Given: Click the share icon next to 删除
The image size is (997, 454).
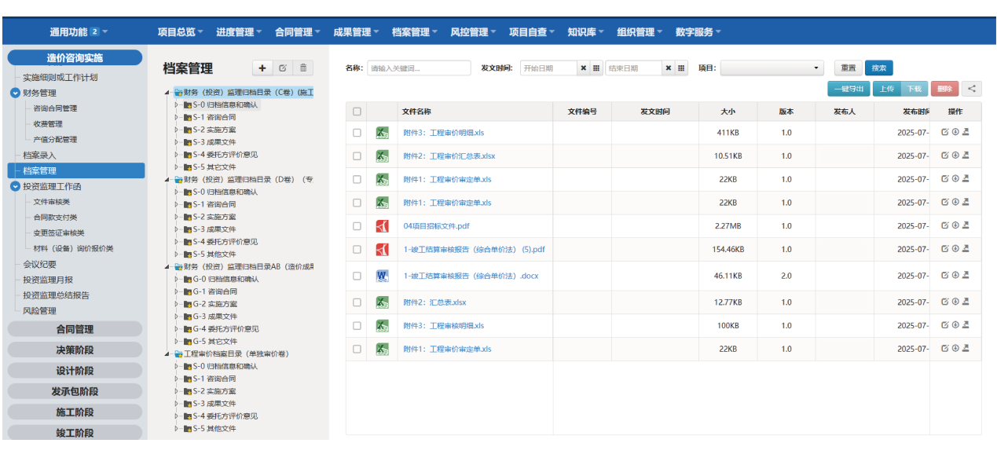Looking at the screenshot, I should point(972,89).
